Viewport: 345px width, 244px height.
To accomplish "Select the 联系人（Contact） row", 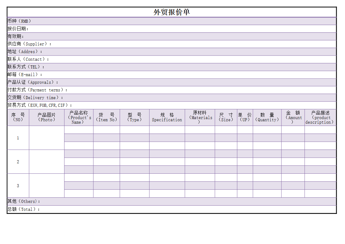I will pyautogui.click(x=172, y=60).
